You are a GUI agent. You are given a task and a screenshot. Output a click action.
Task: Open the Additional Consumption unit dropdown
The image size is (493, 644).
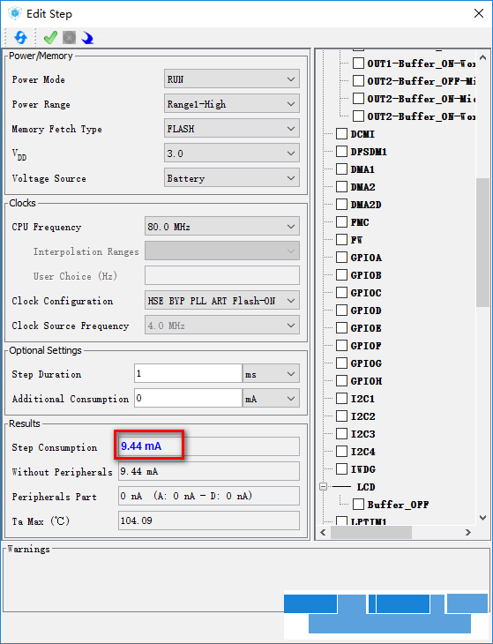271,399
